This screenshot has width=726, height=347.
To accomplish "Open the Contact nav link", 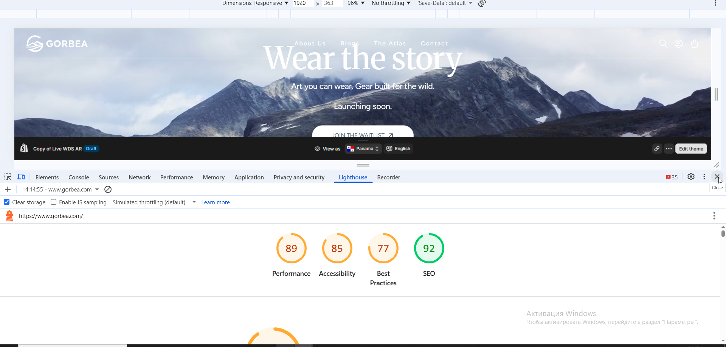I will point(434,44).
